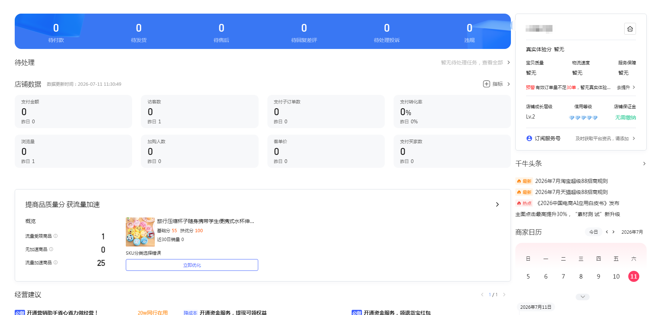
Task: Open 开通资金服务，提现可领权益 suggestion
Action: point(233,312)
